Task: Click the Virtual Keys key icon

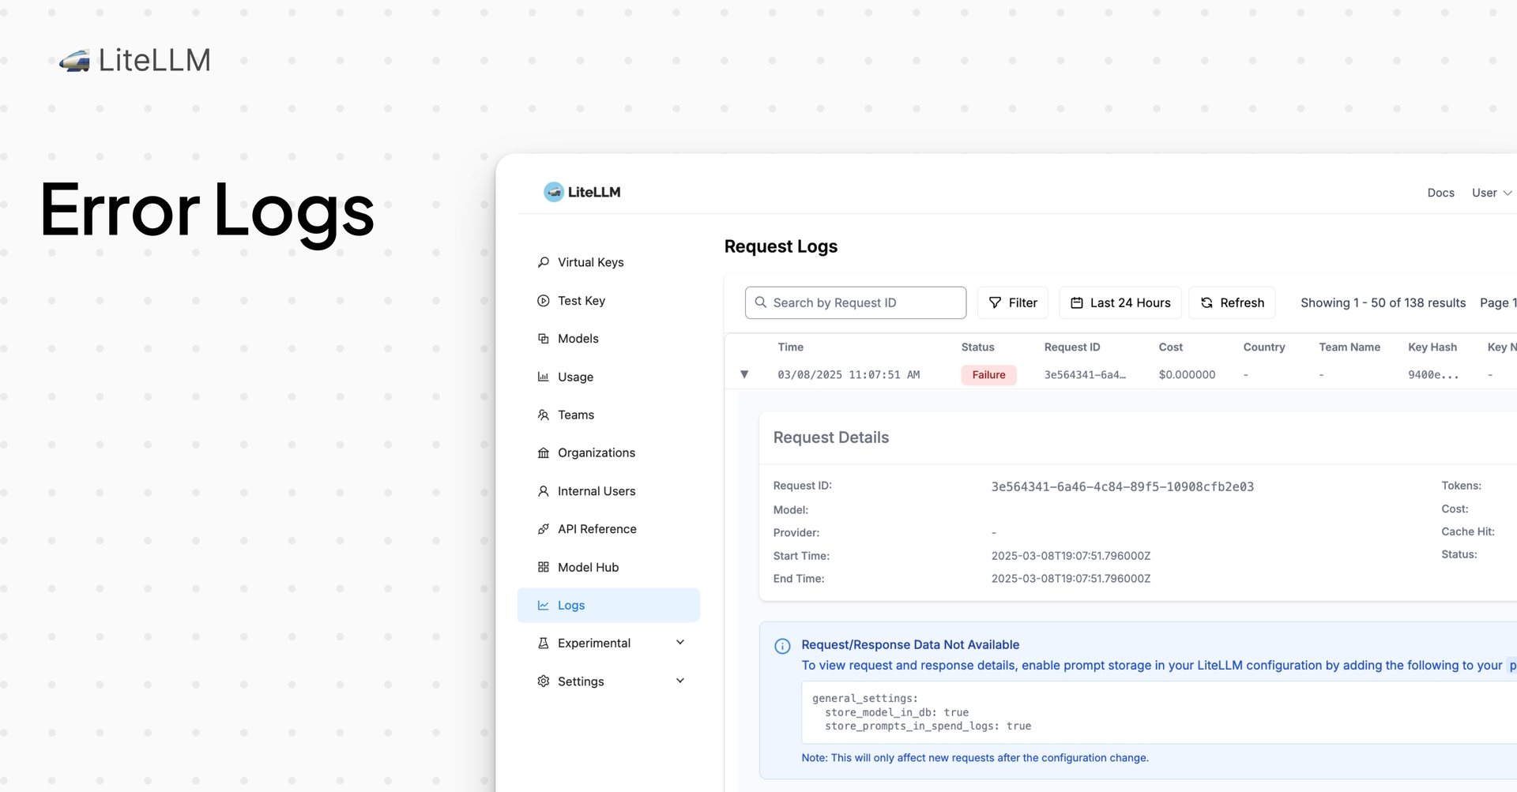Action: [543, 262]
